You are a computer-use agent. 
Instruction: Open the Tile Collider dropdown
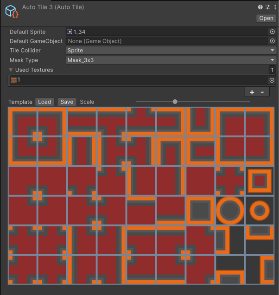pyautogui.click(x=171, y=51)
